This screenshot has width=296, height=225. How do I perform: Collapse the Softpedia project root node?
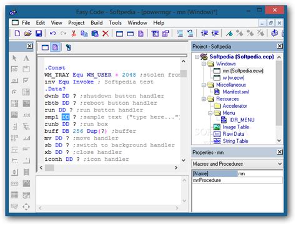pyautogui.click(x=197, y=57)
